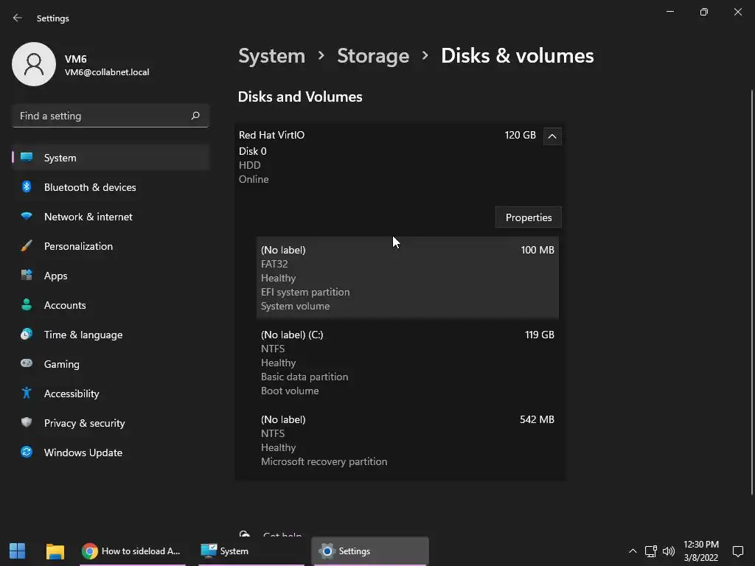755x566 pixels.
Task: Open Properties for Disk 0
Action: (x=529, y=217)
